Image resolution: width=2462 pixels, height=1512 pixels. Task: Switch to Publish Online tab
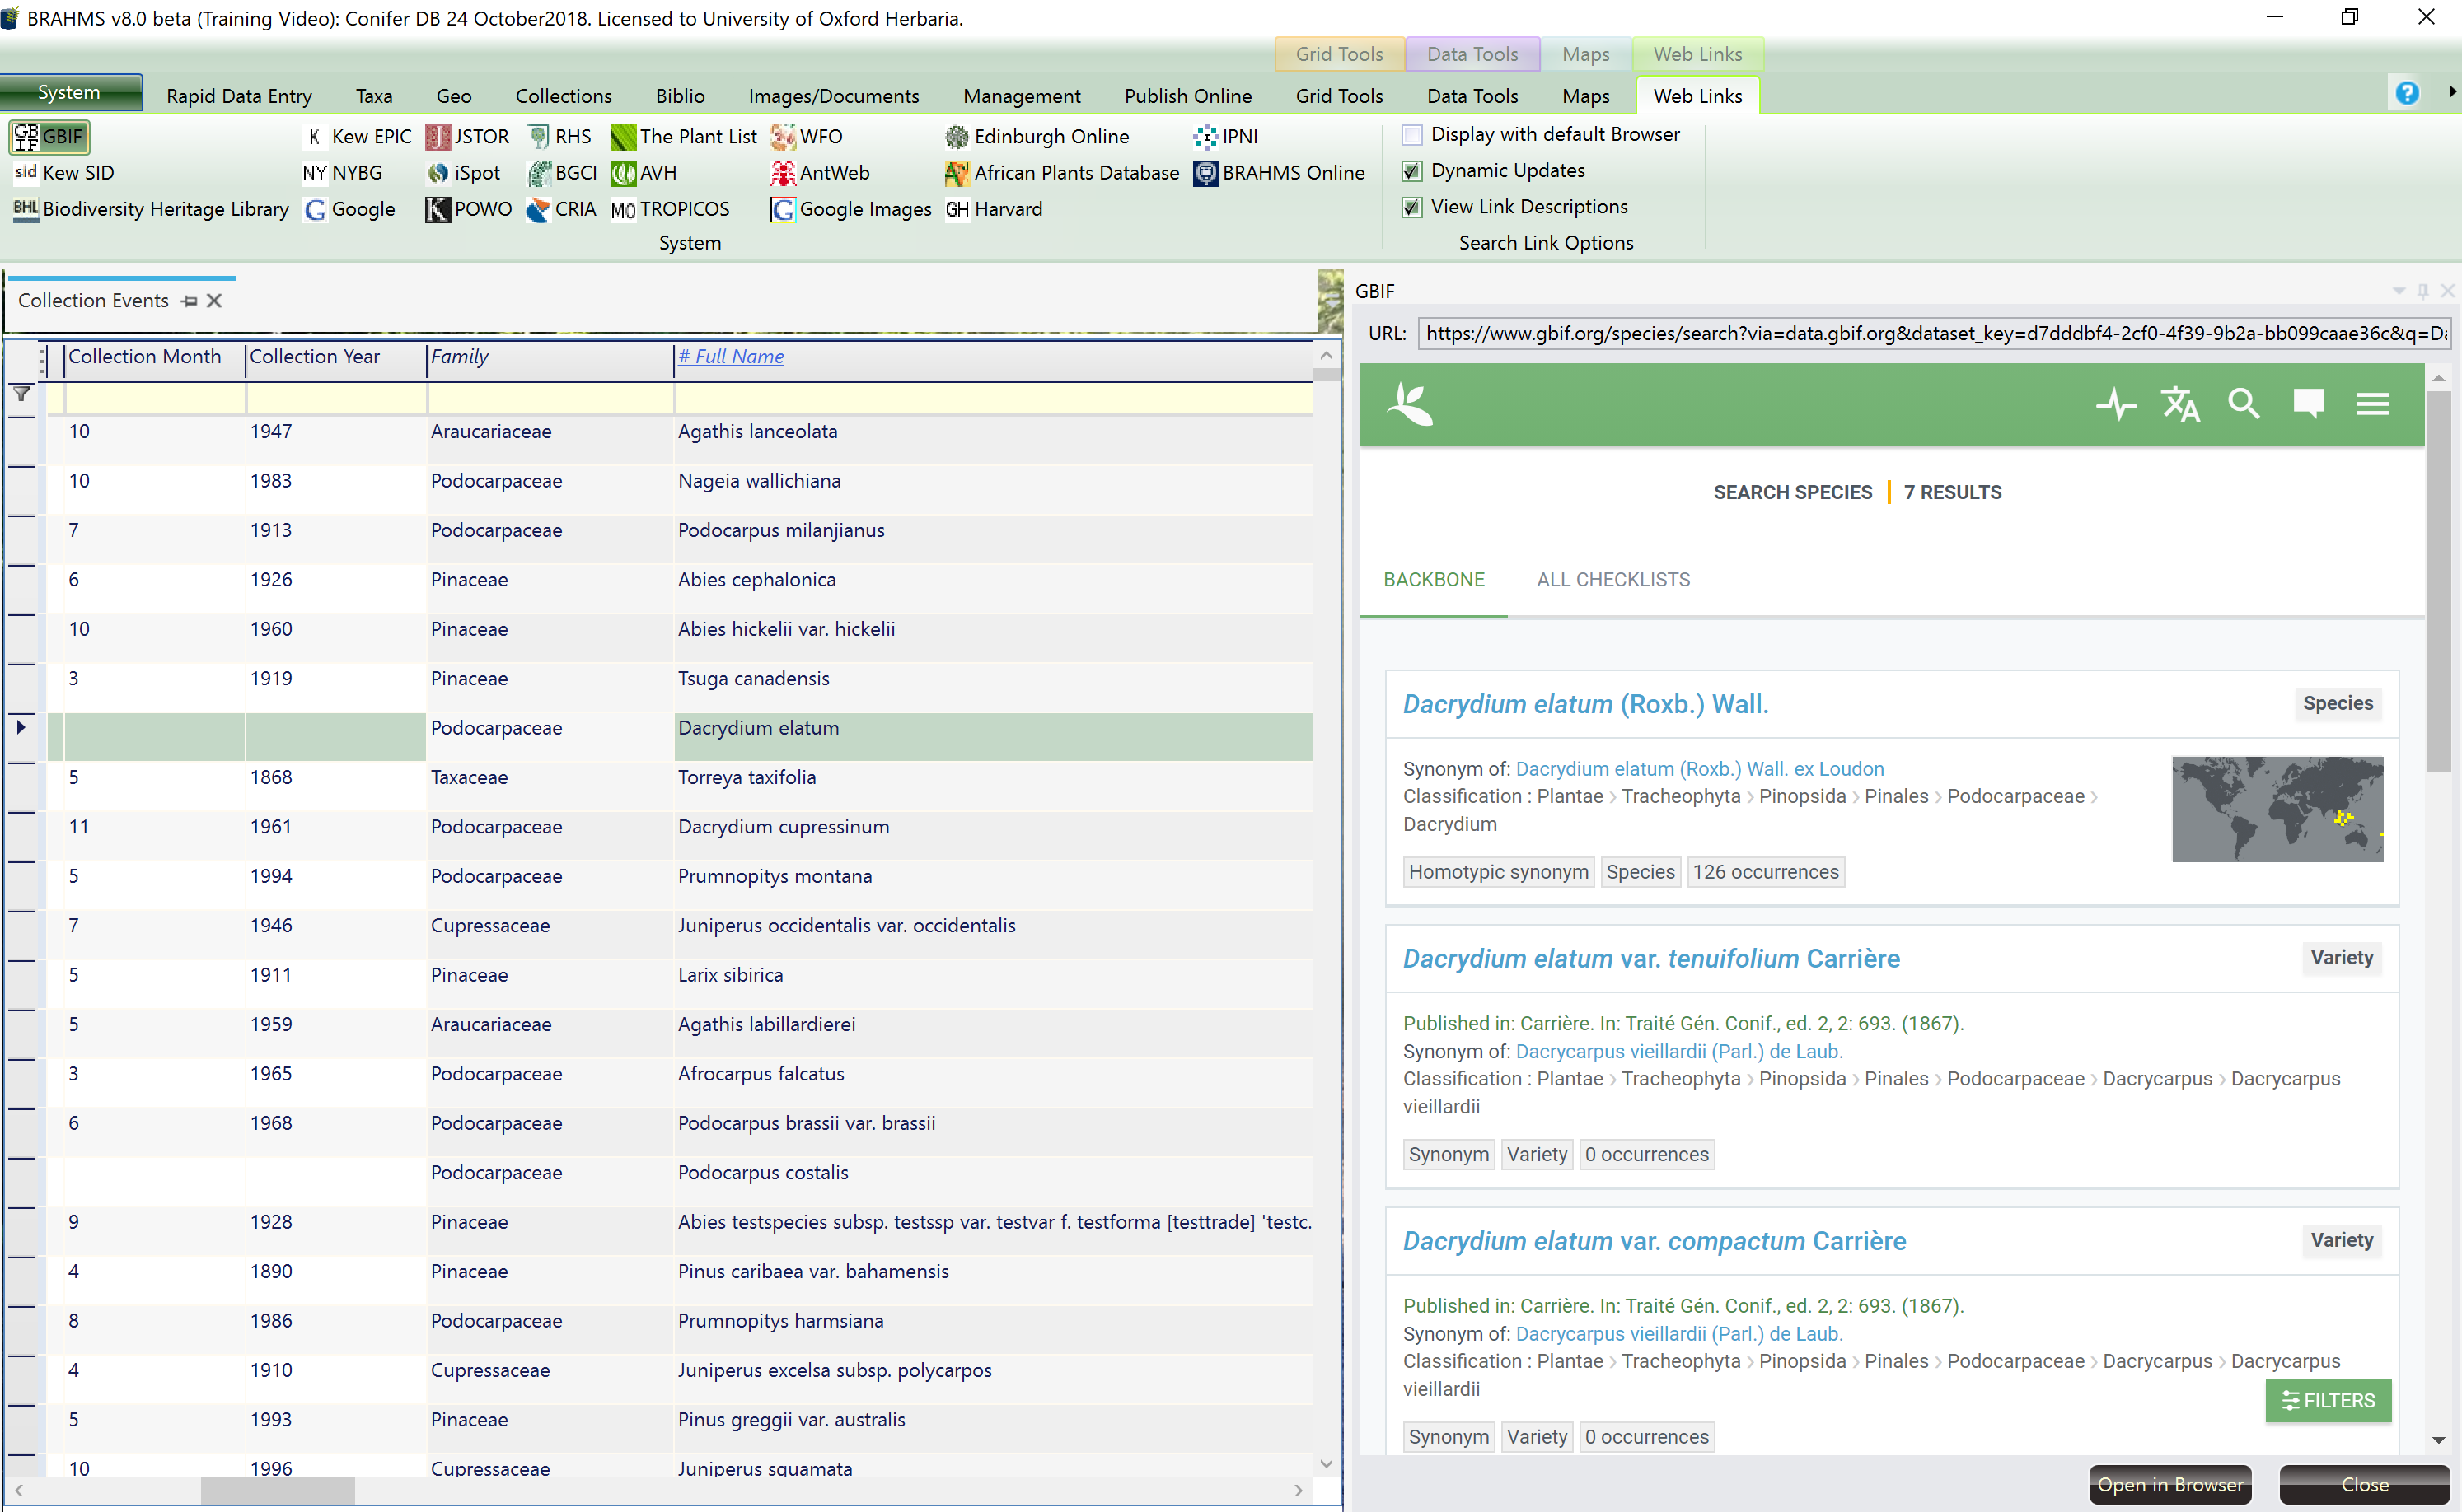coord(1187,96)
